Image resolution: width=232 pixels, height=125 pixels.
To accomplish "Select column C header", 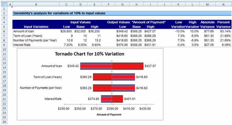I will [66, 5].
